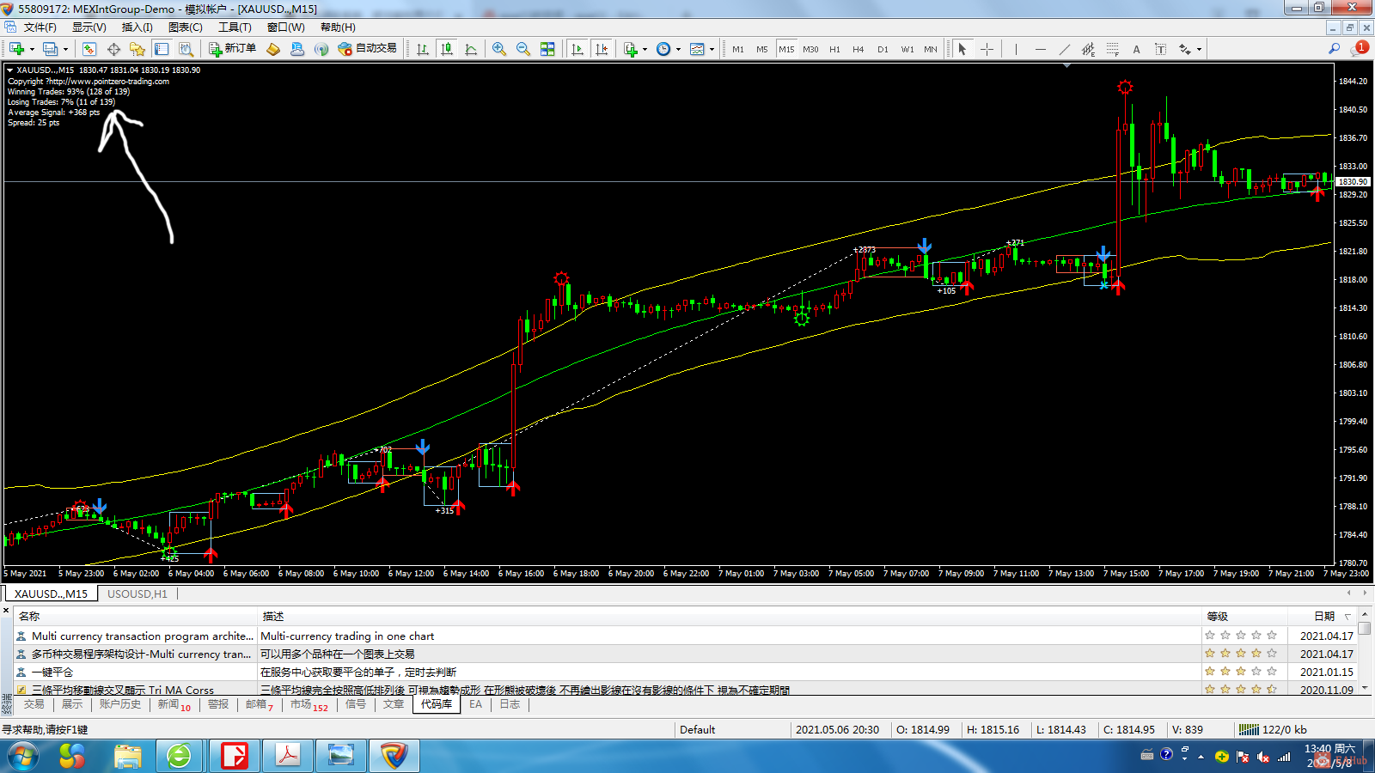Switch timeframe to D1
Screen dimensions: 1375x773
tap(883, 49)
